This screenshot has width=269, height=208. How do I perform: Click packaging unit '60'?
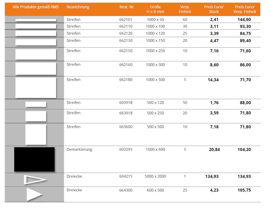point(185,19)
